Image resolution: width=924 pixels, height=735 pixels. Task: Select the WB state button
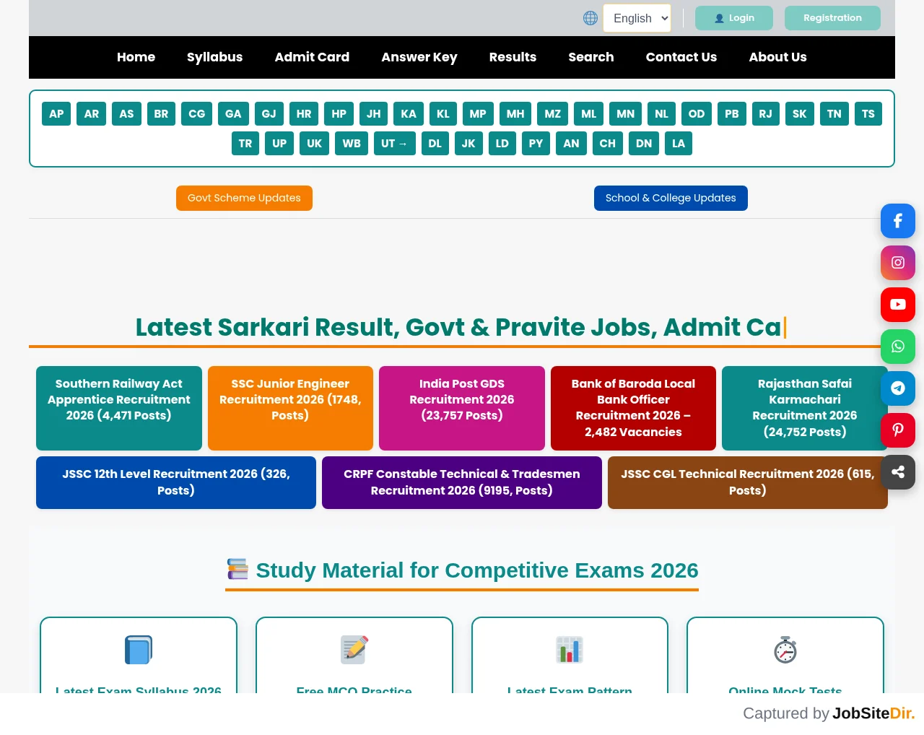click(x=352, y=143)
